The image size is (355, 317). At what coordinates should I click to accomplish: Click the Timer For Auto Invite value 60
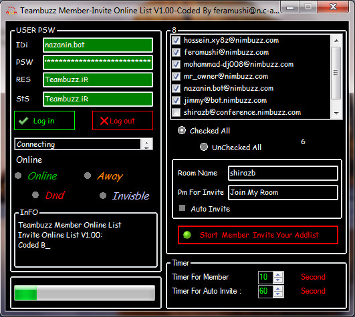[265, 291]
